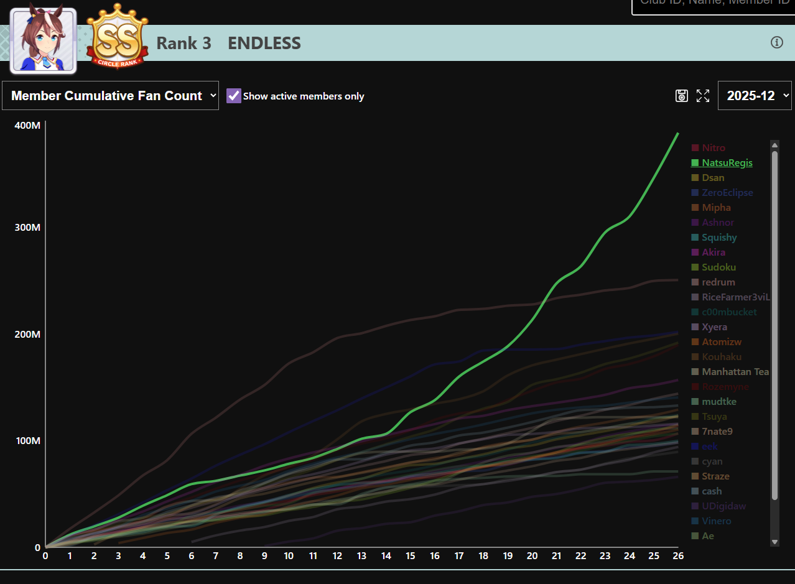
Task: Click the Manhattan Tea legend entry
Action: pos(730,372)
